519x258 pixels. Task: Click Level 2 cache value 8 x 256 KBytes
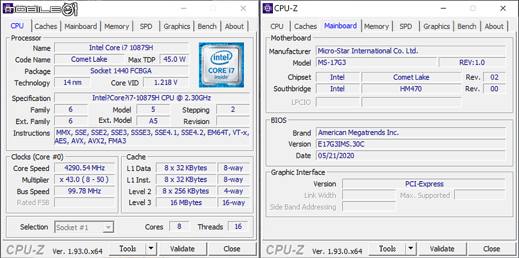pos(186,191)
